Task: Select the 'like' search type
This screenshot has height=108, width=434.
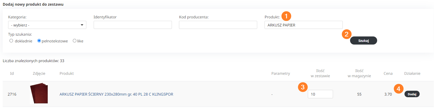Action: pos(74,41)
